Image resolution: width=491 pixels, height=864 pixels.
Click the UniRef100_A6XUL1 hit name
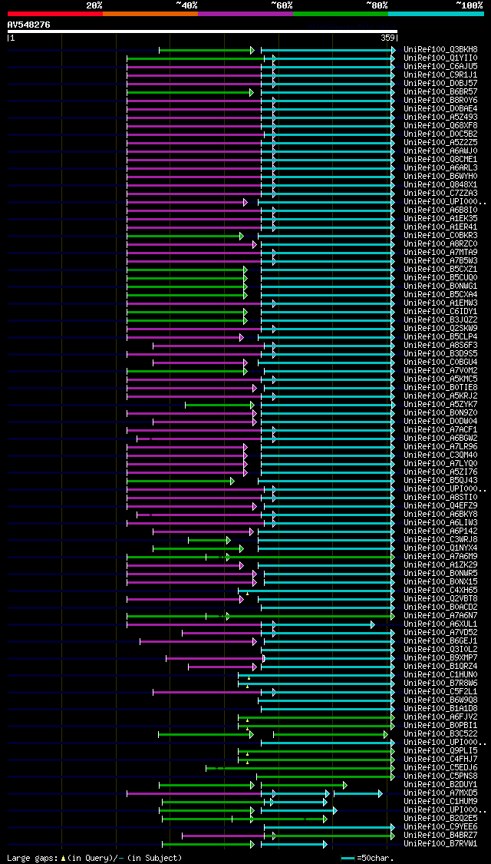tap(440, 624)
